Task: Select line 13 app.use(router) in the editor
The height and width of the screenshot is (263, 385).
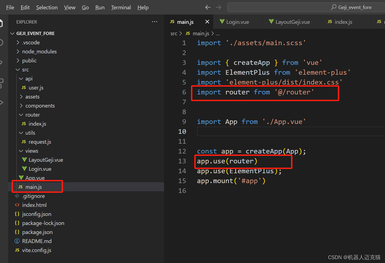Action: (227, 161)
